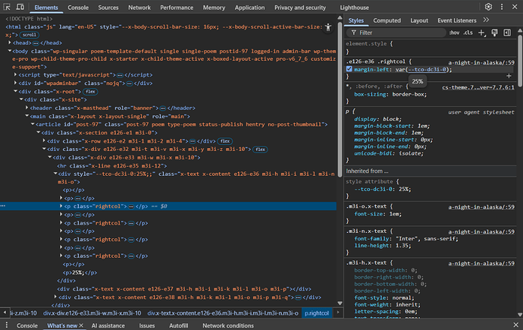Show more Styles pane tabs chevron

click(487, 20)
